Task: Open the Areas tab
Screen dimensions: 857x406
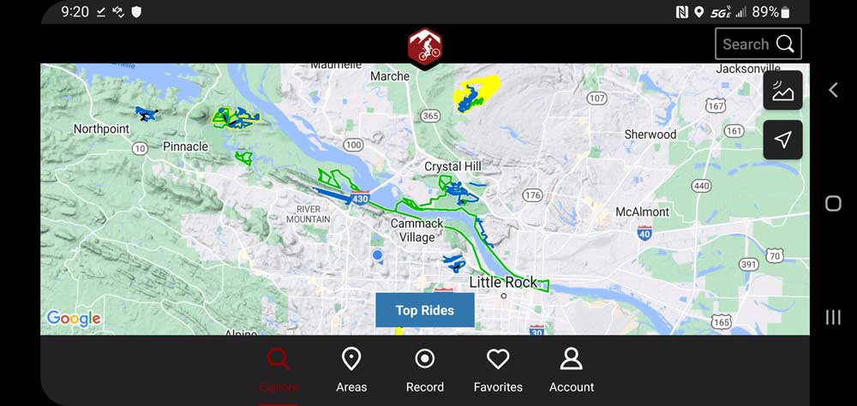Action: tap(351, 371)
